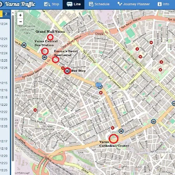Switch to the Line tab
175x175 pixels.
(73, 4)
